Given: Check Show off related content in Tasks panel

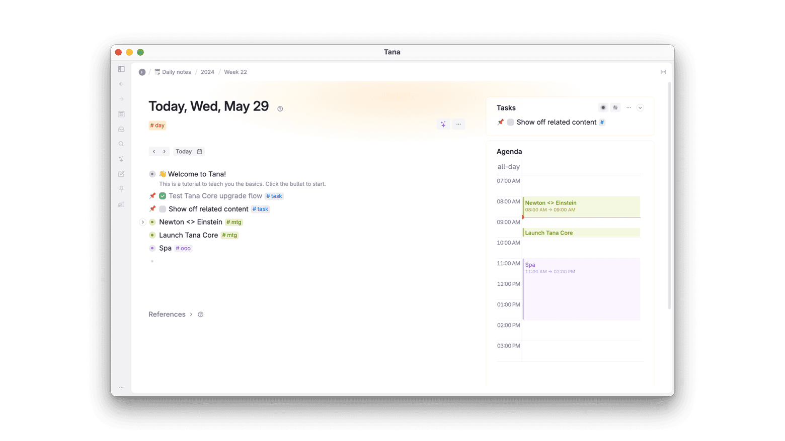Looking at the screenshot, I should tap(510, 122).
